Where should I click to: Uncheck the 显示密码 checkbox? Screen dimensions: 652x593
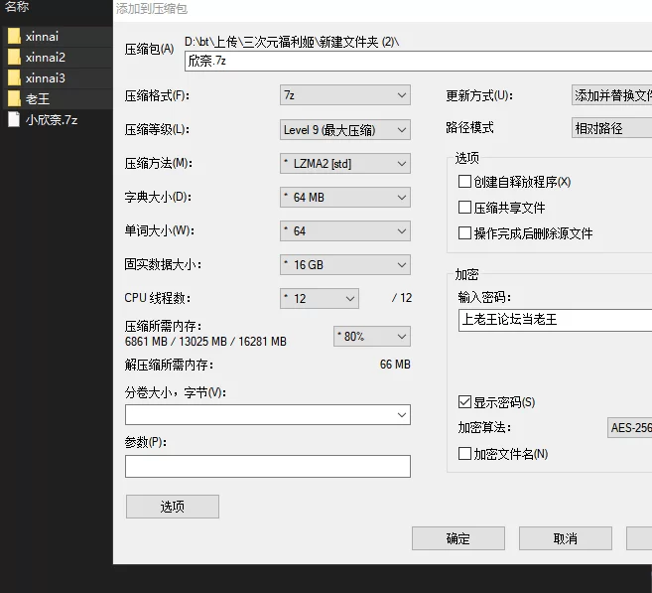[464, 402]
